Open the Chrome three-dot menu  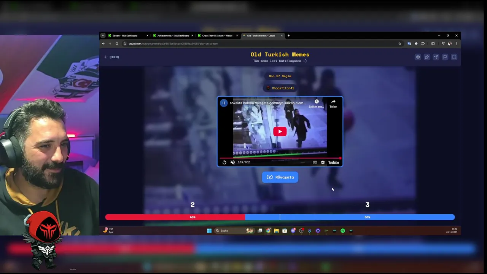click(x=457, y=44)
